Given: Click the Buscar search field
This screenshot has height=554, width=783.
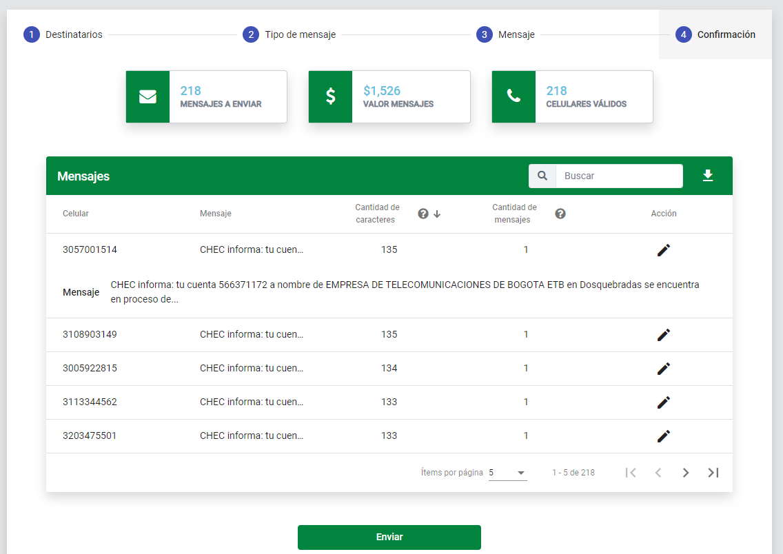Looking at the screenshot, I should (619, 176).
